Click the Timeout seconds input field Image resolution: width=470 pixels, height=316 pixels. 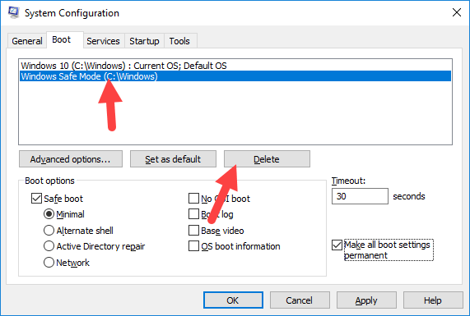360,196
